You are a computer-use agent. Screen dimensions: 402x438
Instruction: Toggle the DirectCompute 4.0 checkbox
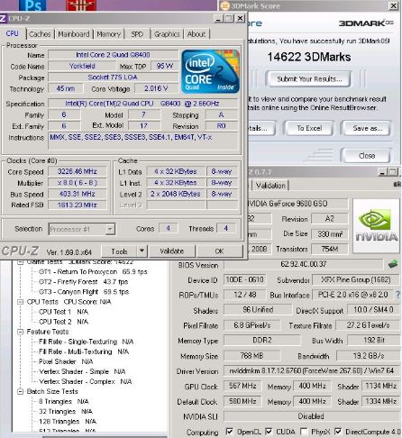[x=338, y=432]
